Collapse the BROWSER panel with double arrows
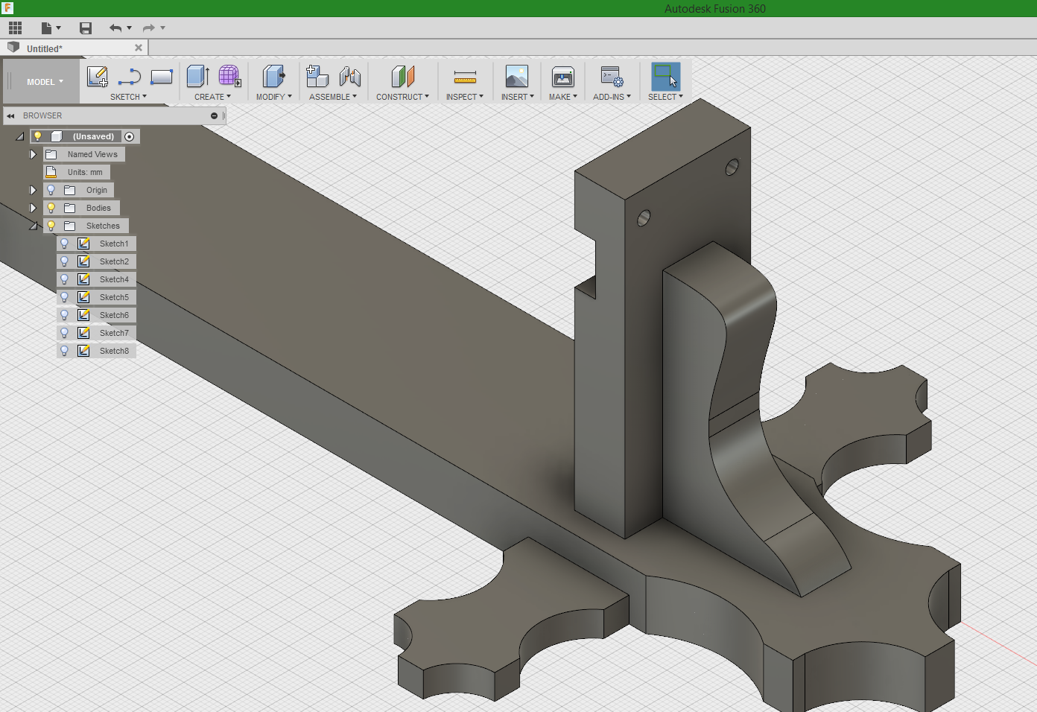This screenshot has width=1037, height=712. tap(10, 116)
